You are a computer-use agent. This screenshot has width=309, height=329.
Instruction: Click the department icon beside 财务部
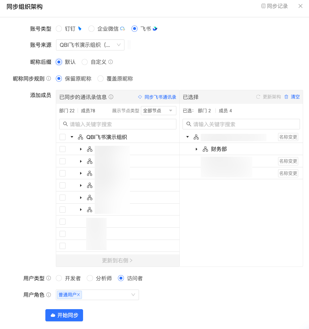[x=205, y=149]
